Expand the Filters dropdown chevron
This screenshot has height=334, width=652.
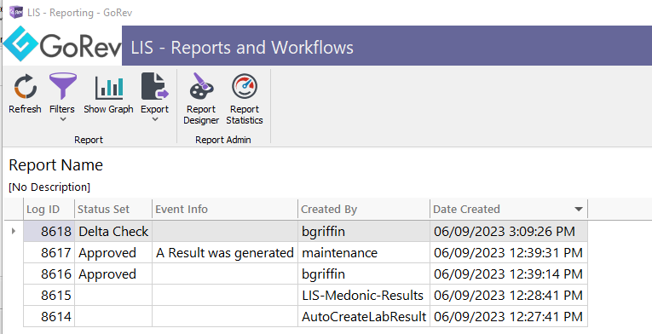pos(63,119)
